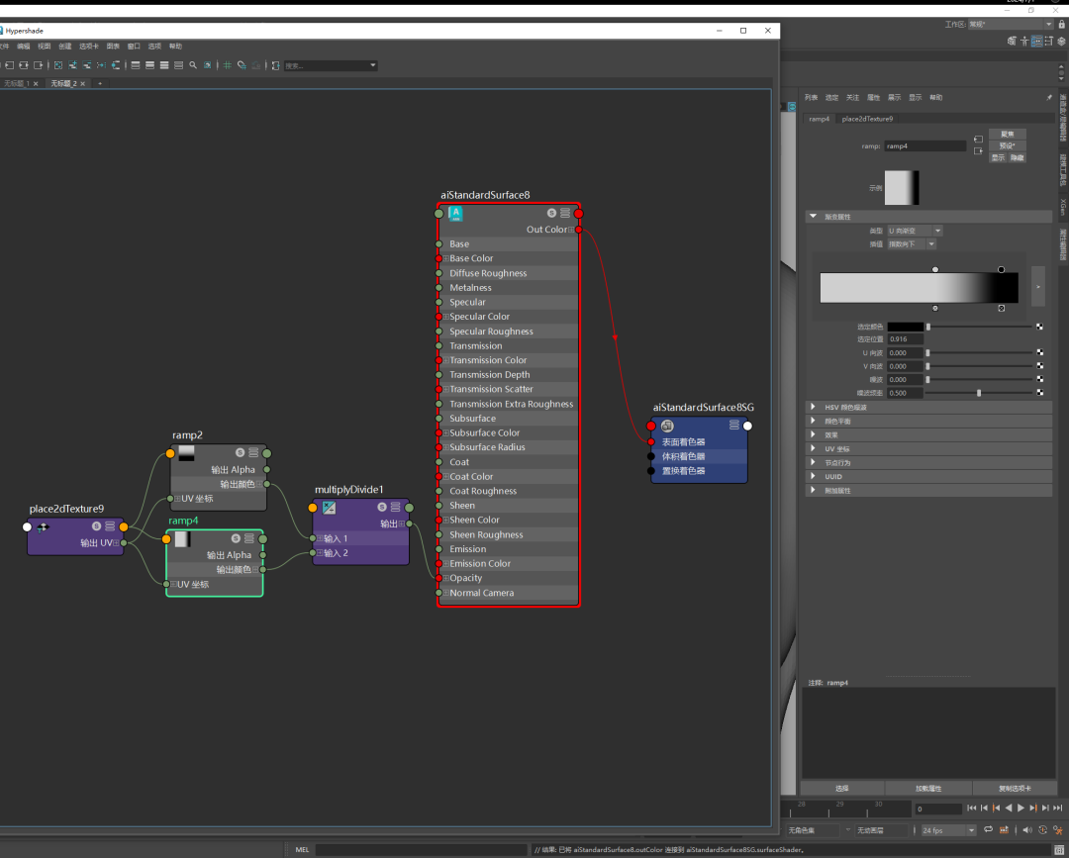Toggle the ramp2 node view mode bars
The height and width of the screenshot is (858, 1069).
[x=253, y=452]
